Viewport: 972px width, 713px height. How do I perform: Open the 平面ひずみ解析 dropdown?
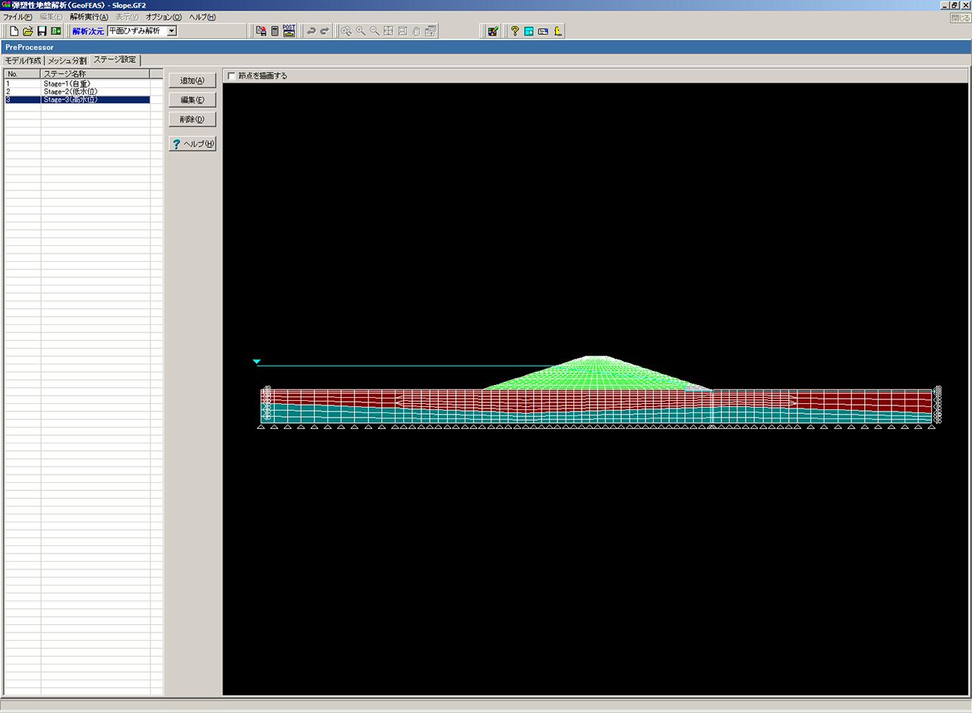point(172,31)
